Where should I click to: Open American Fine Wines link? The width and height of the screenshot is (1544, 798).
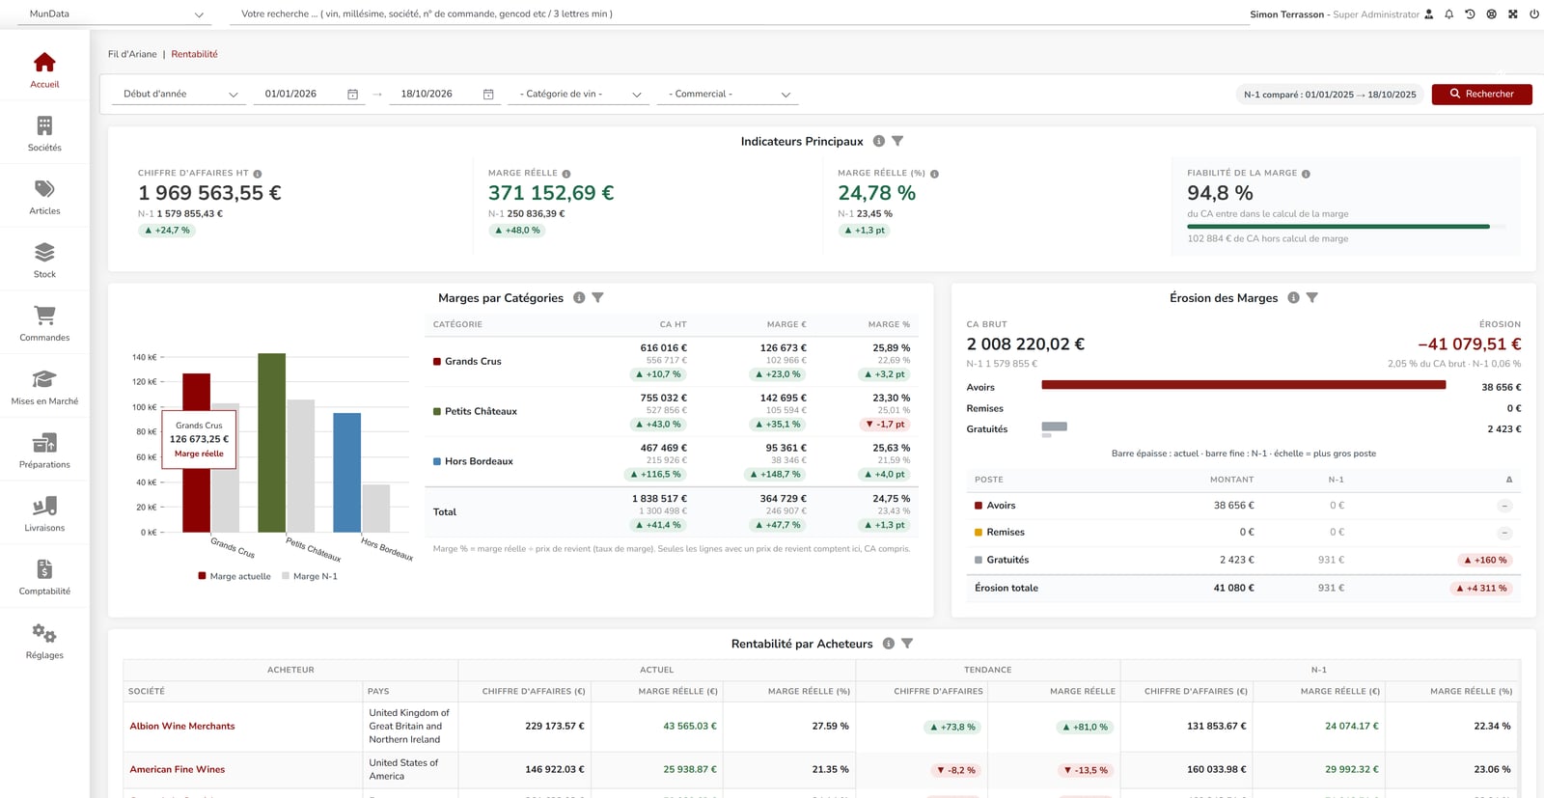[x=178, y=770]
